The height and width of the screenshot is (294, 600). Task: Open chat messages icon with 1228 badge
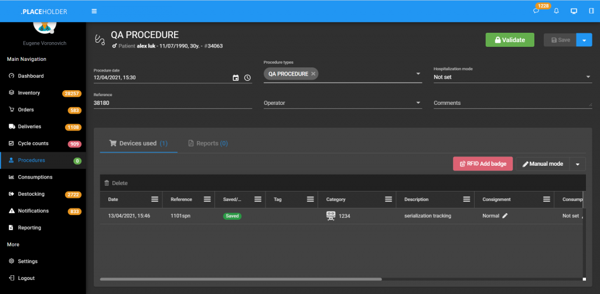(x=536, y=11)
